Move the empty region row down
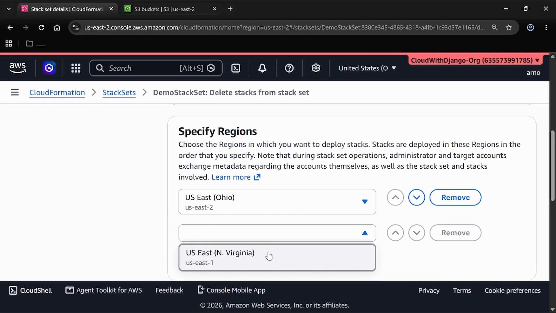556x313 pixels. 417,233
